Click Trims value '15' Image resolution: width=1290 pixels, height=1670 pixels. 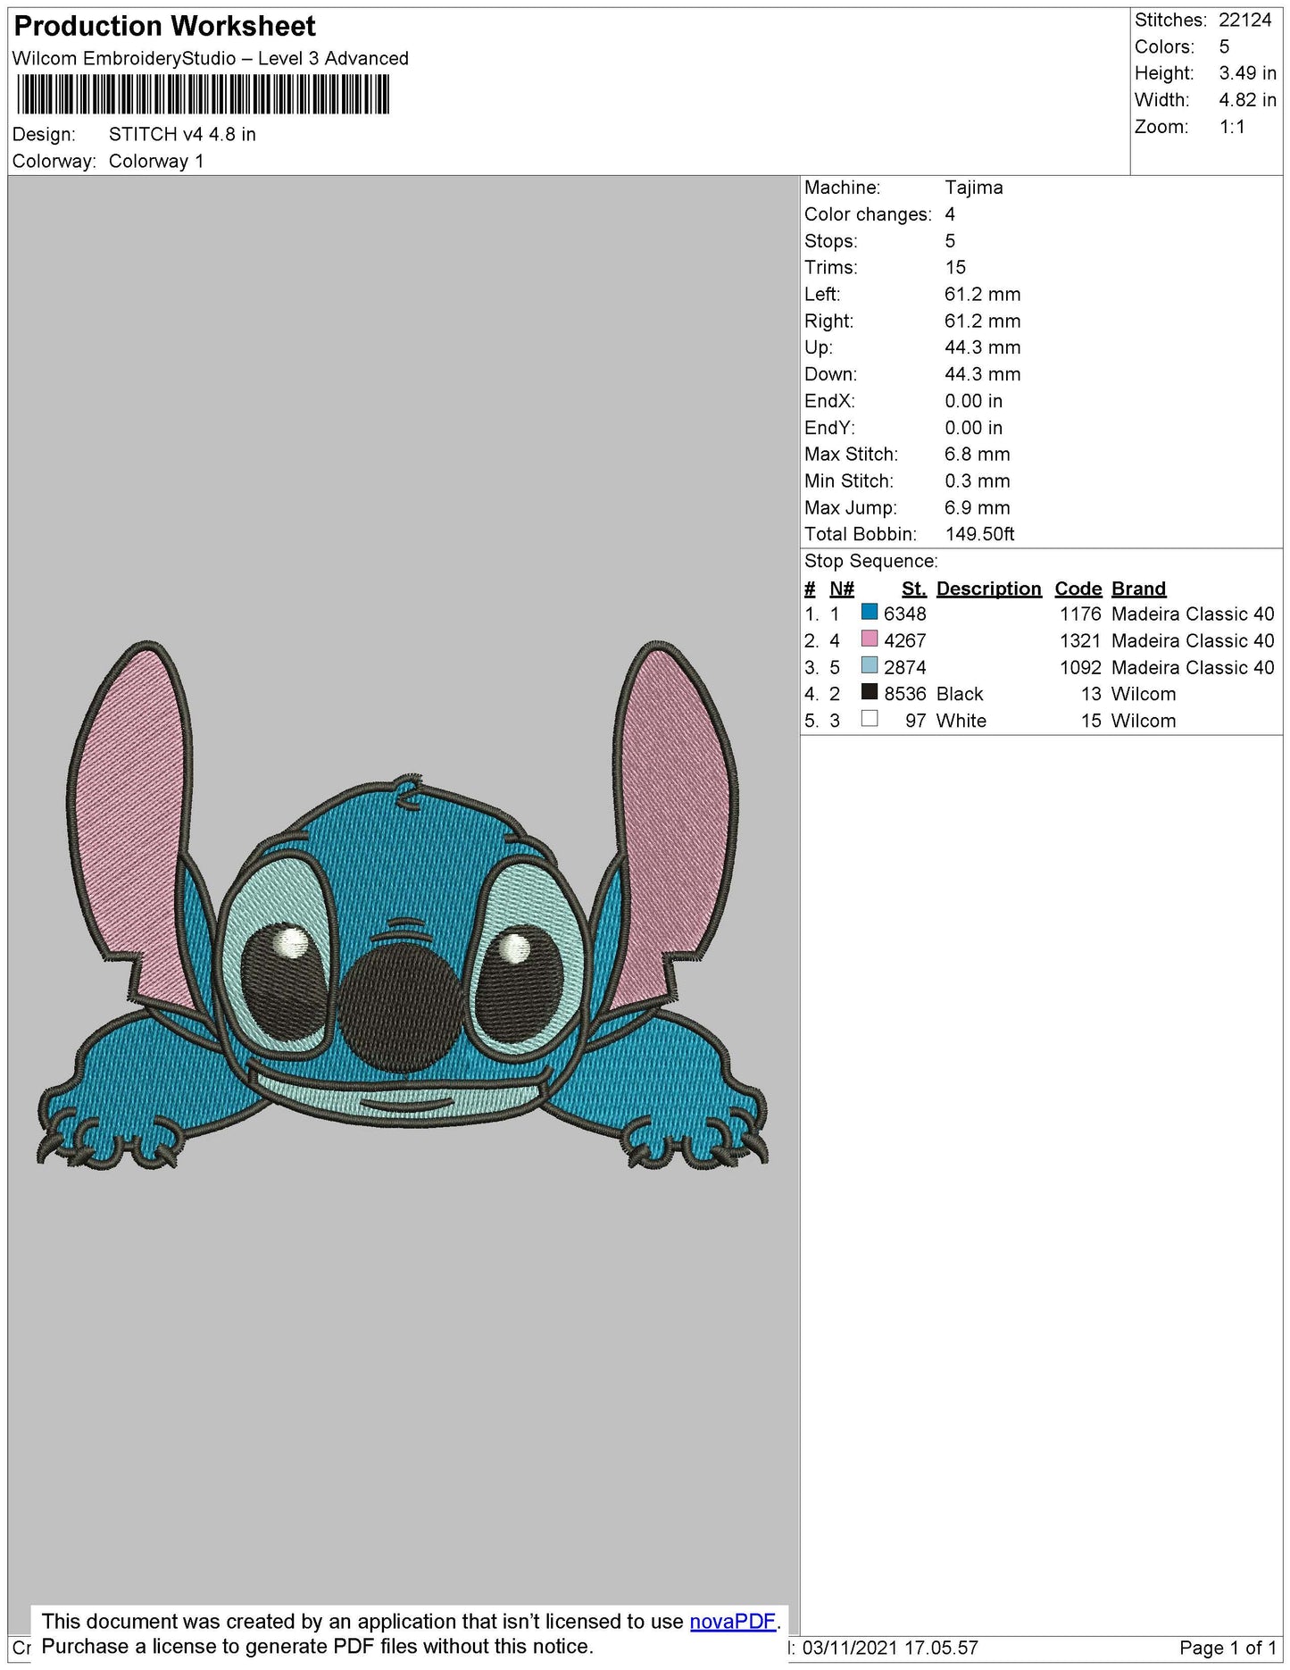tap(955, 267)
